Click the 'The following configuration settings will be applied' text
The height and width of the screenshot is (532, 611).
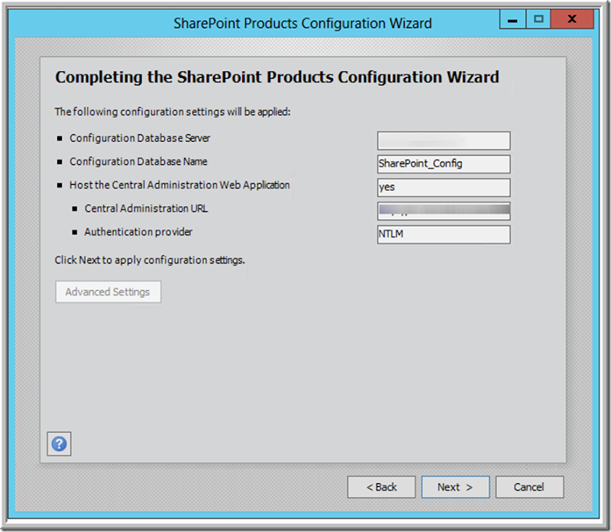tap(173, 111)
